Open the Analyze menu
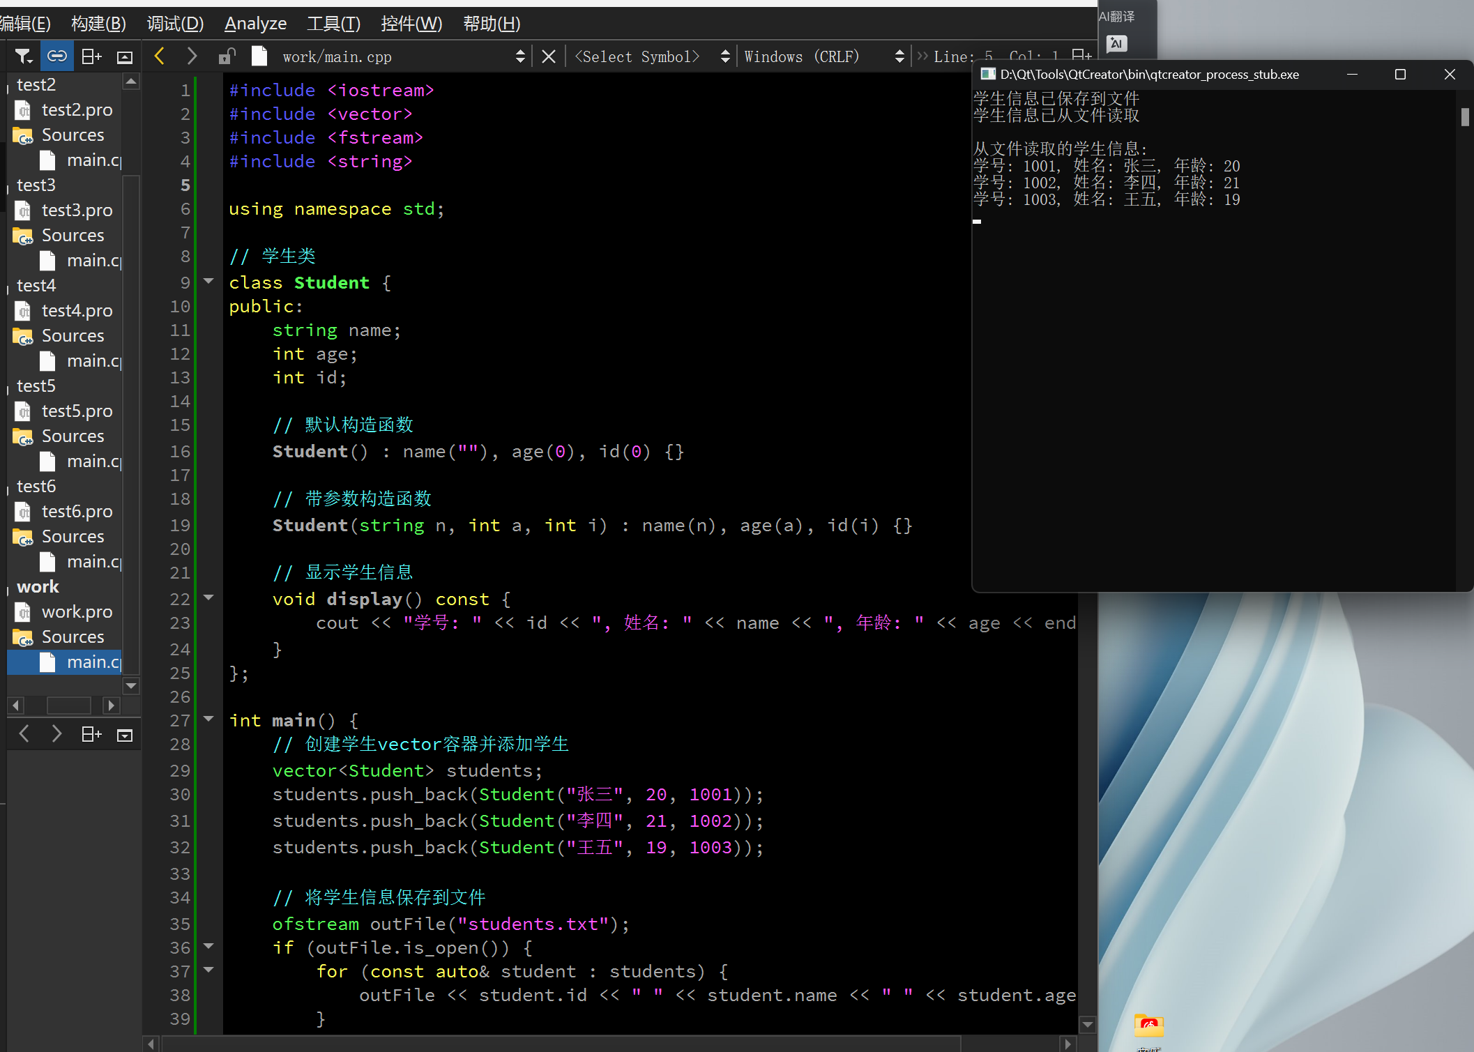The image size is (1474, 1052). point(255,24)
